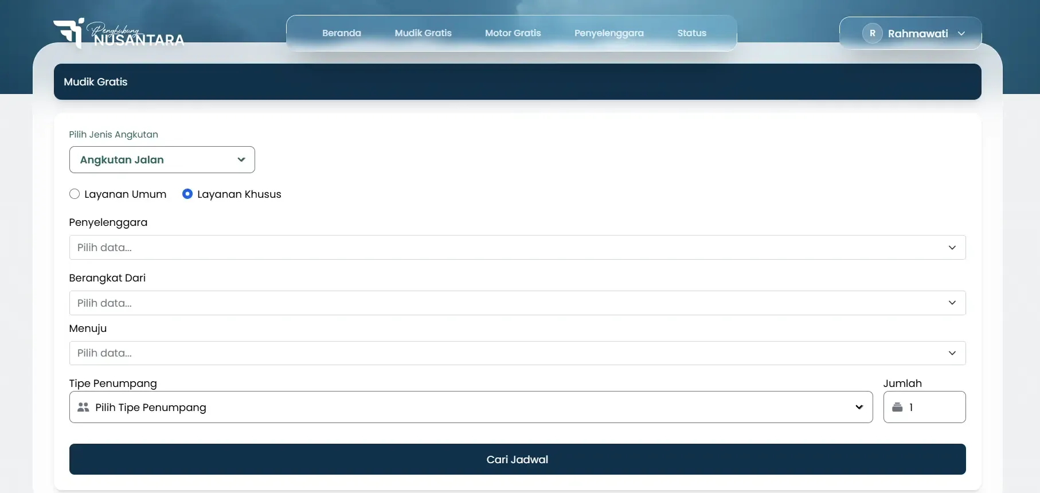This screenshot has width=1040, height=493.
Task: Open the Rahmawati account menu
Action: point(917,33)
